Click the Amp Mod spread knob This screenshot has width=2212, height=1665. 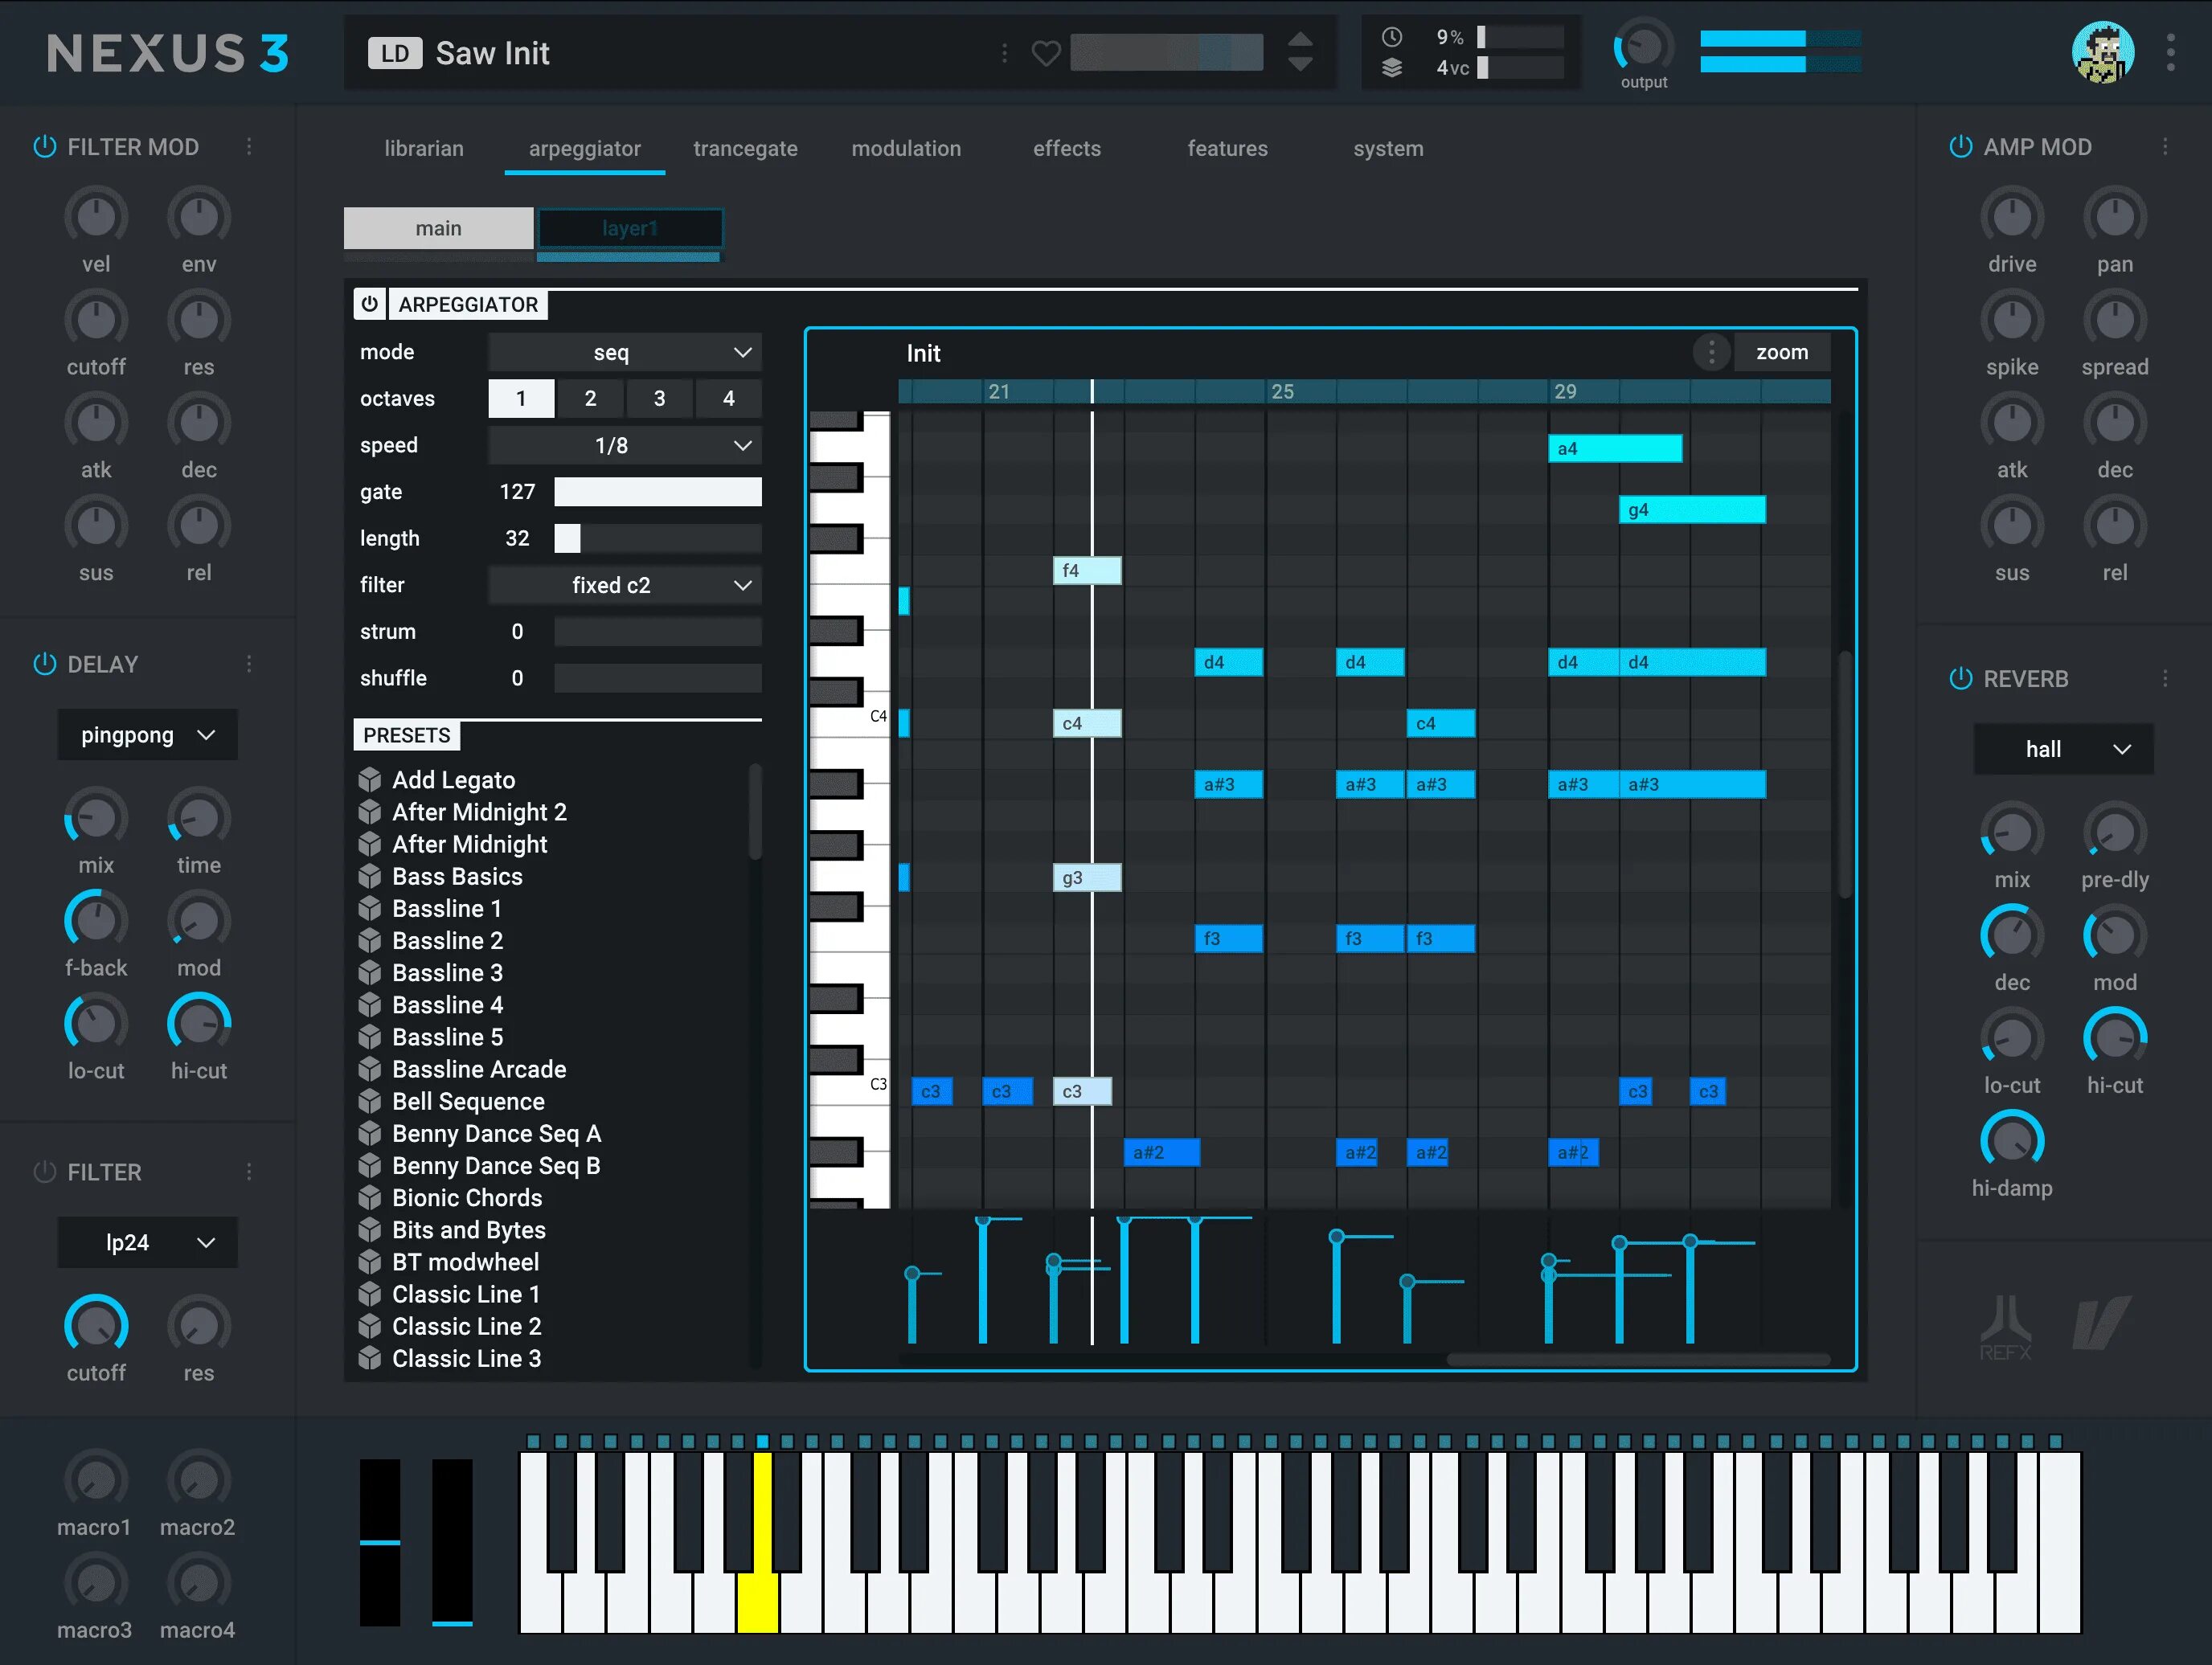click(x=2114, y=320)
